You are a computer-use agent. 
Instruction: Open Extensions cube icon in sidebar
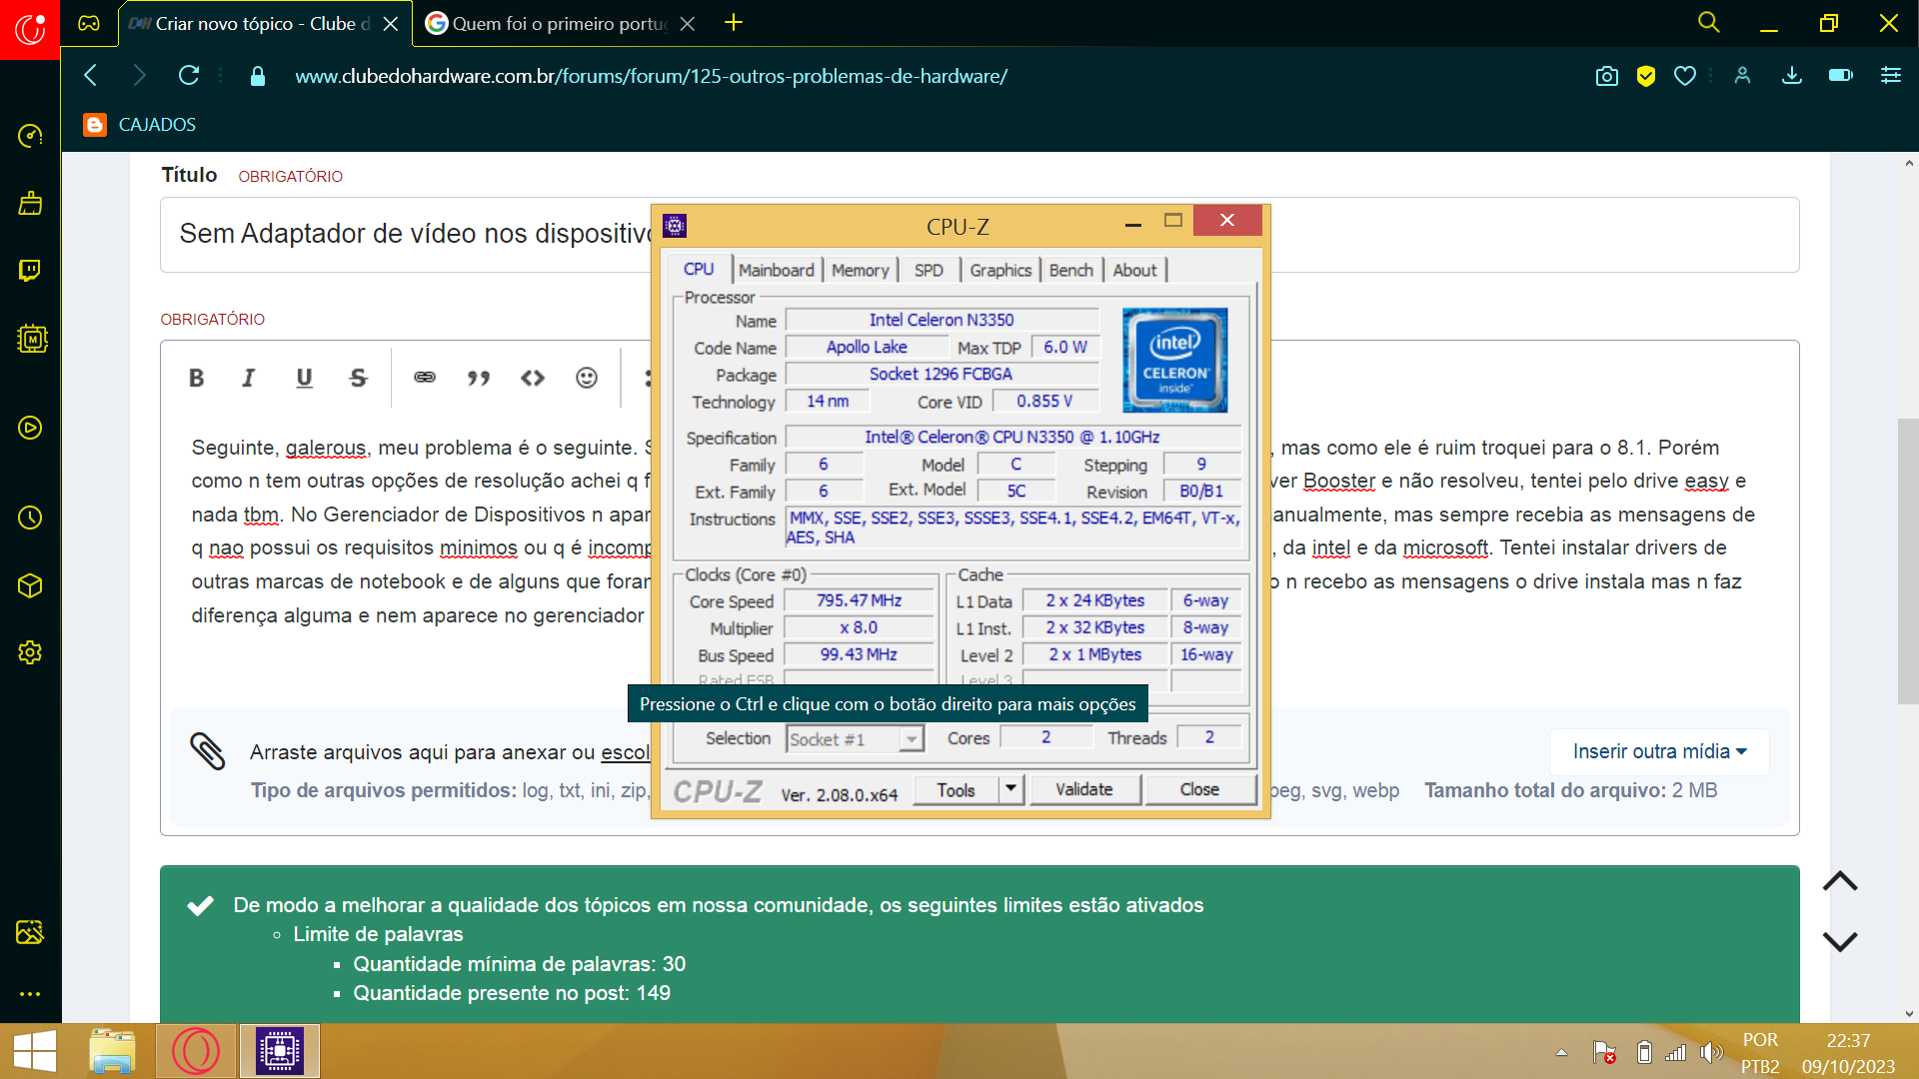coord(30,585)
